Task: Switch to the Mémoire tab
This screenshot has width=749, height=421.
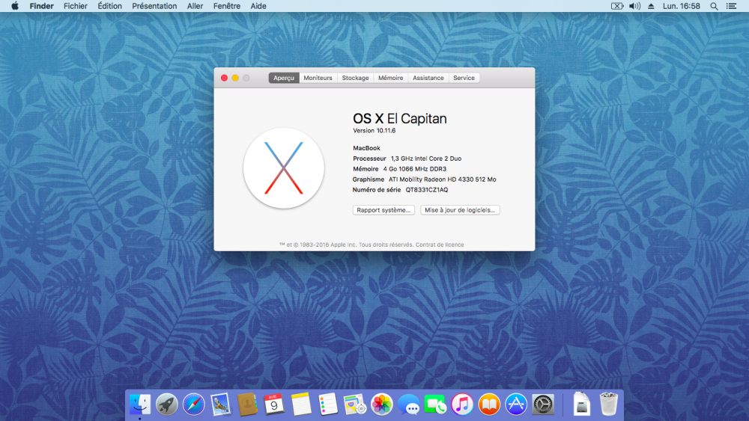Action: [x=390, y=78]
